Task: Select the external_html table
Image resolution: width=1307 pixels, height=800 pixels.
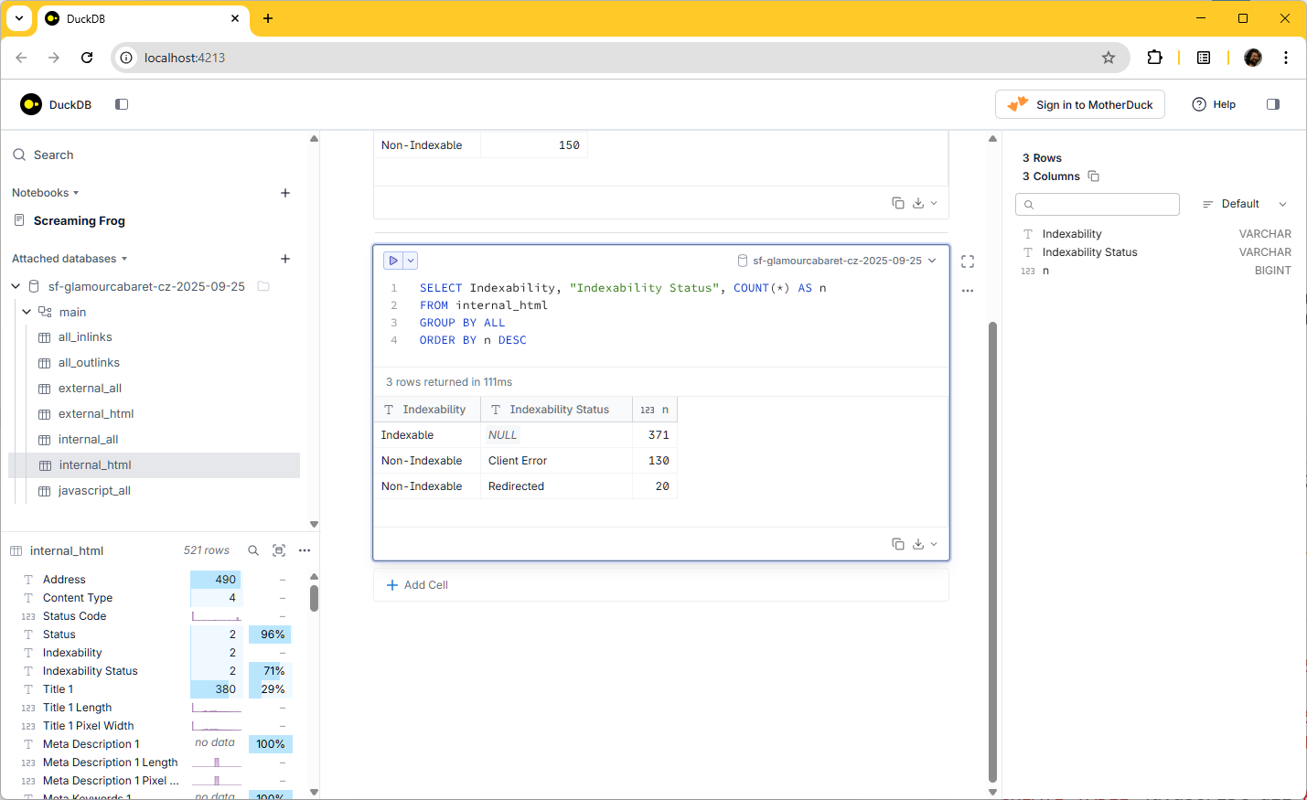Action: tap(96, 414)
